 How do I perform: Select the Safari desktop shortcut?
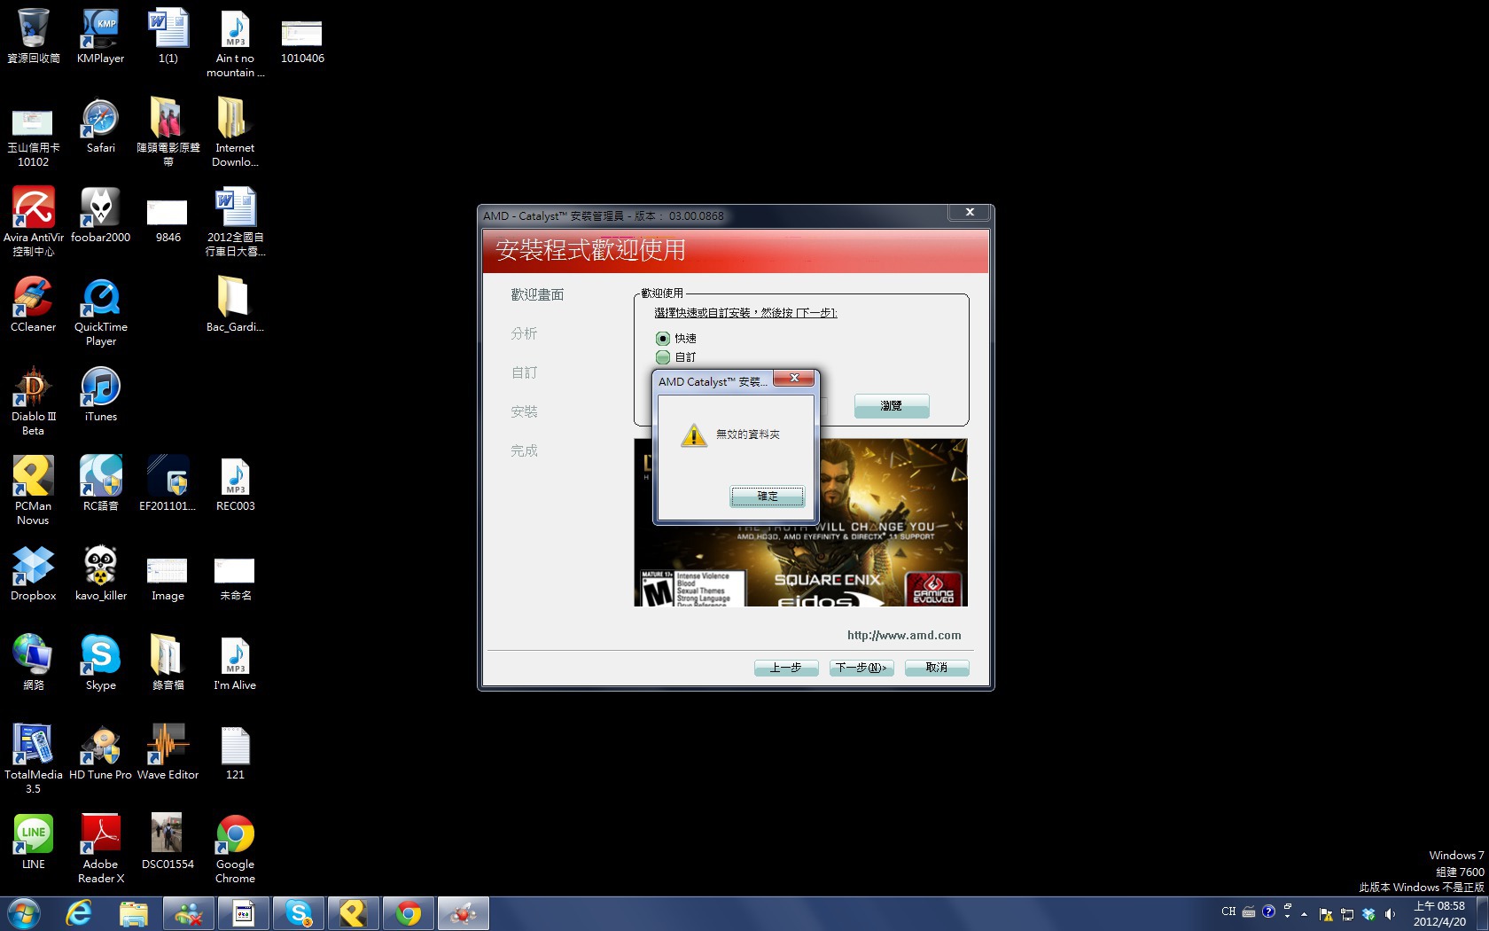click(101, 126)
